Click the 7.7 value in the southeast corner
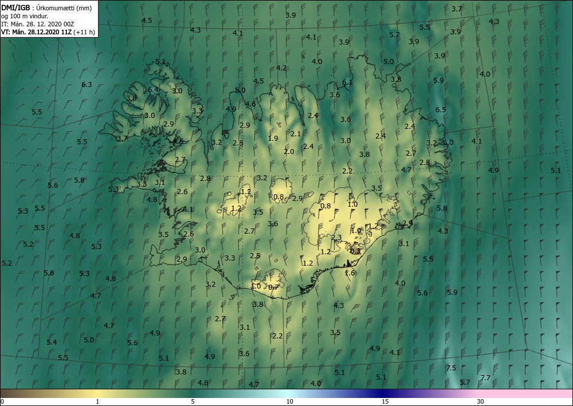 click(x=485, y=378)
